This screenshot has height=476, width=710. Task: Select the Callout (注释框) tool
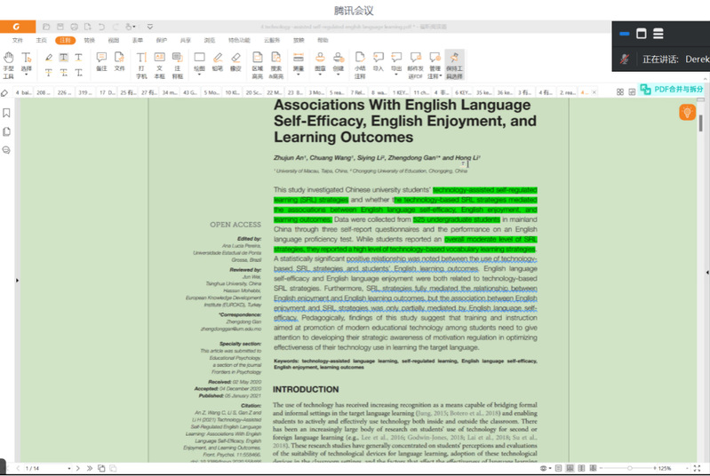click(x=177, y=65)
